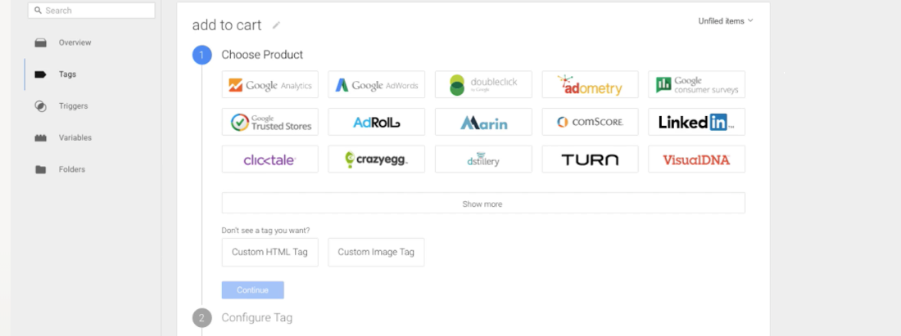Click the Folders folder icon in sidebar
The width and height of the screenshot is (901, 336).
point(40,170)
